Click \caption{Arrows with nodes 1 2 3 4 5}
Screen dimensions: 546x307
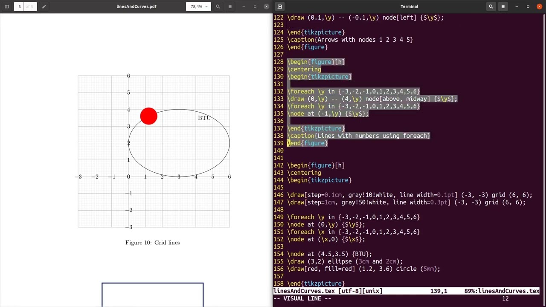[350, 40]
